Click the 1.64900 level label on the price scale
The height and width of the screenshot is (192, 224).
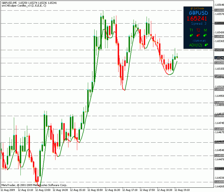(x=219, y=103)
